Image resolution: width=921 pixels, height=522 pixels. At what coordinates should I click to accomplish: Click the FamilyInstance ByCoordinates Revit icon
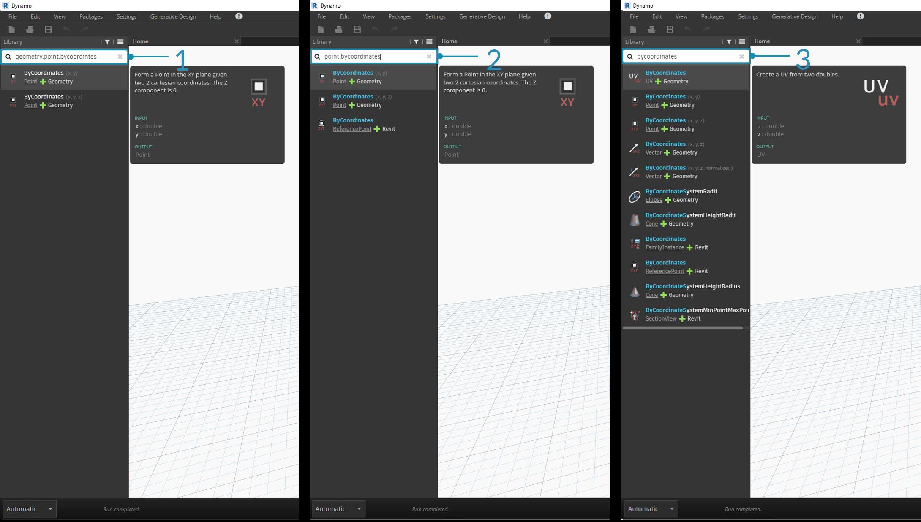pos(635,243)
